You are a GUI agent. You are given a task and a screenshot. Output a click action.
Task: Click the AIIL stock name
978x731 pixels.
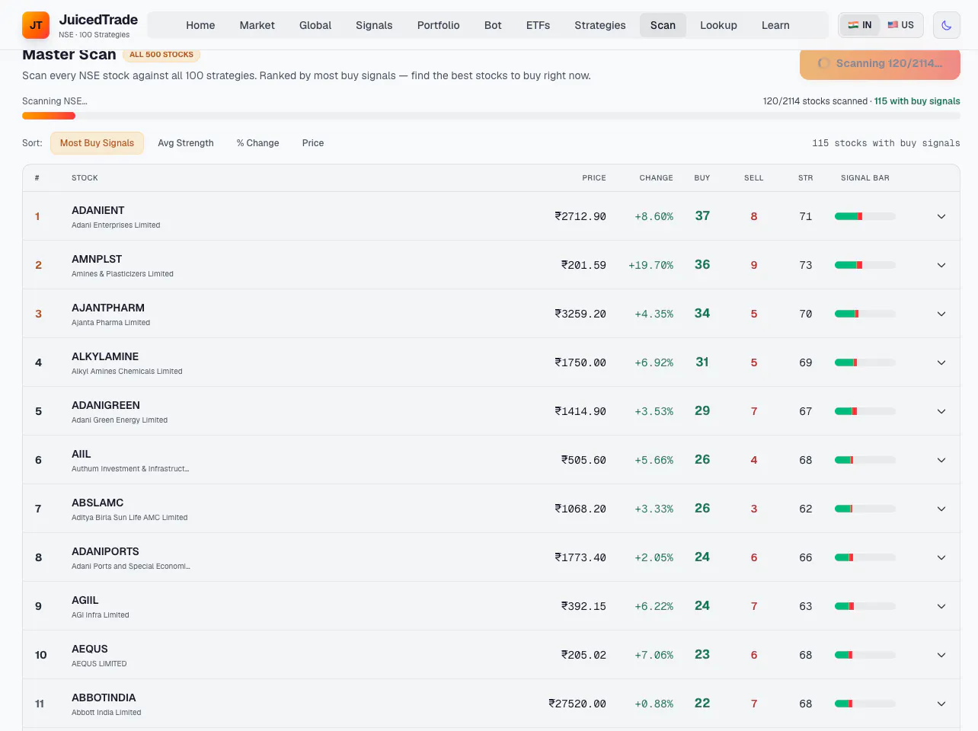pyautogui.click(x=81, y=454)
